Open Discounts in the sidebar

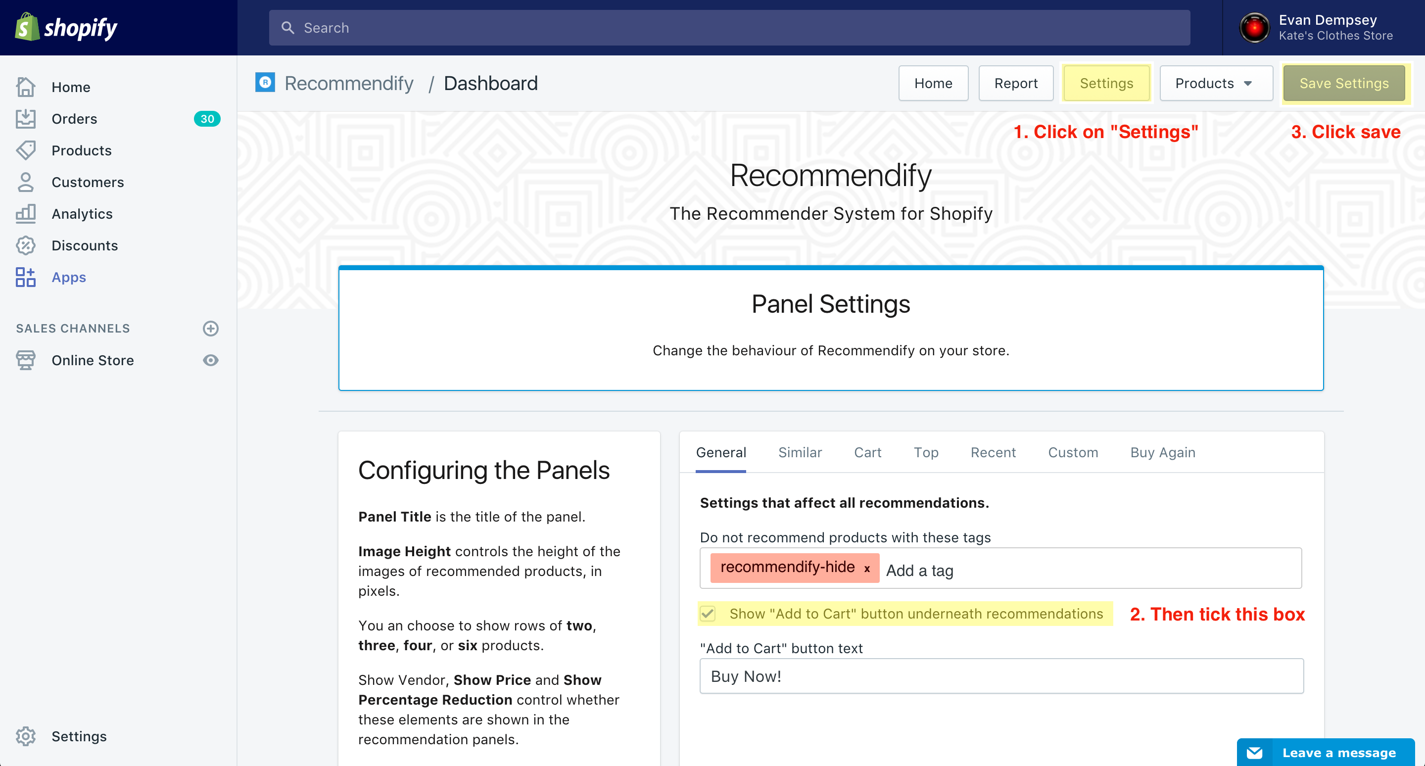pos(85,245)
